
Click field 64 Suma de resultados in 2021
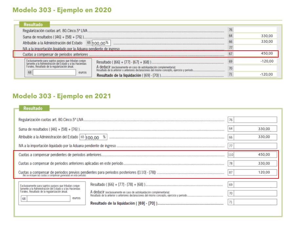(255, 129)
